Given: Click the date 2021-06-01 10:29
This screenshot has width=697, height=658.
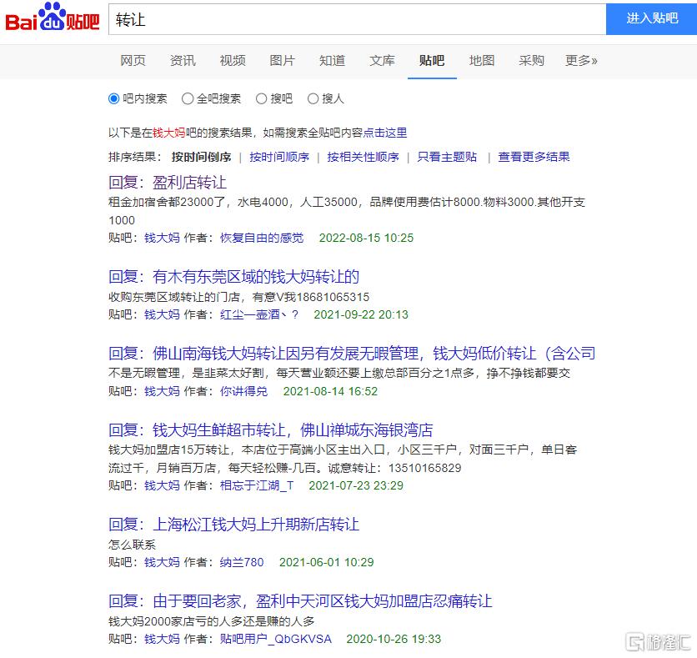Looking at the screenshot, I should (x=326, y=562).
